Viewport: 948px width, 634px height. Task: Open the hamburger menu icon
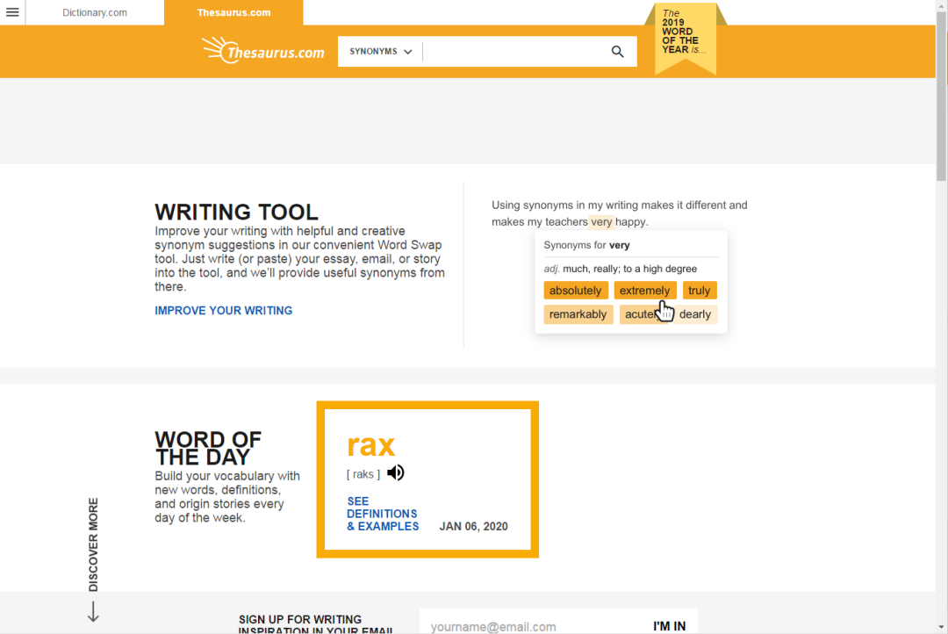[12, 12]
